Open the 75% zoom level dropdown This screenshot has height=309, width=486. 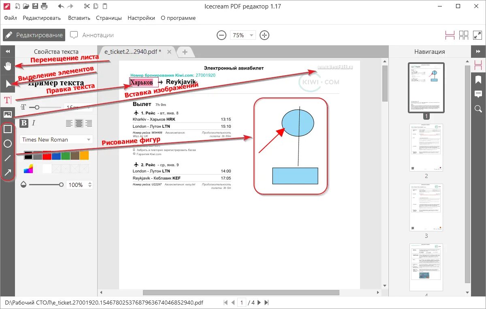point(243,35)
